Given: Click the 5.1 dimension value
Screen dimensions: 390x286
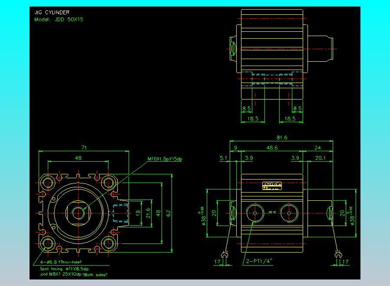Looking at the screenshot, I should (223, 158).
